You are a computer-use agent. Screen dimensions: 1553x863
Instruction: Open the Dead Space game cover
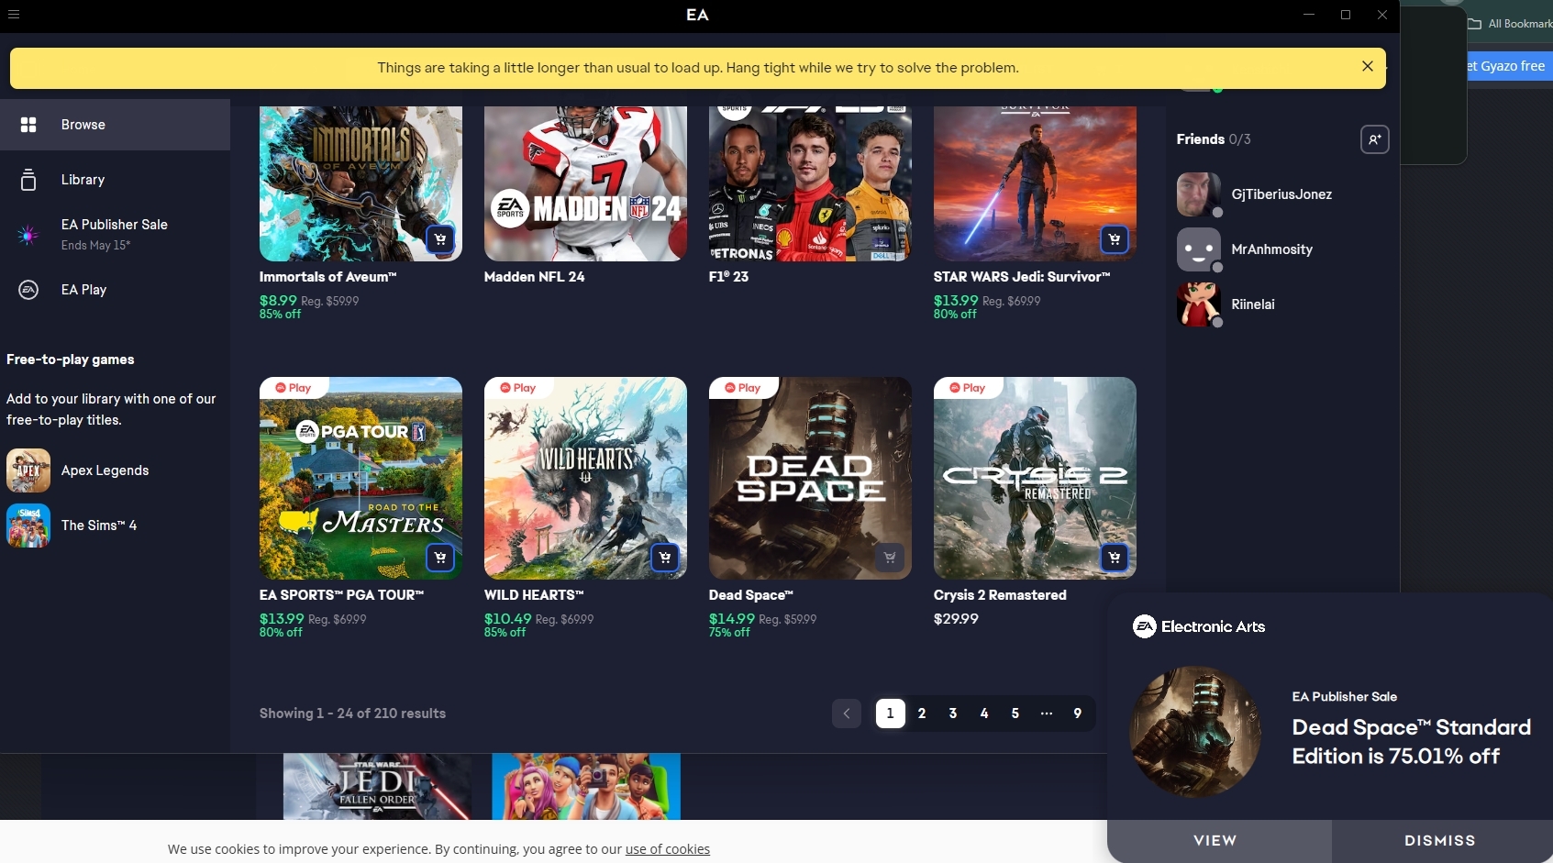tap(810, 478)
